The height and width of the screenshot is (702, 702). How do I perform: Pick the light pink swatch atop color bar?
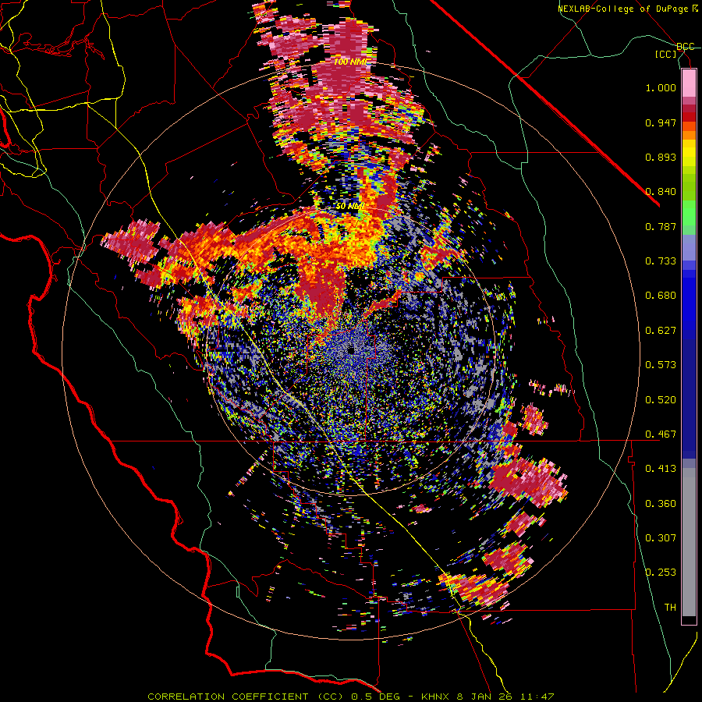pos(689,83)
